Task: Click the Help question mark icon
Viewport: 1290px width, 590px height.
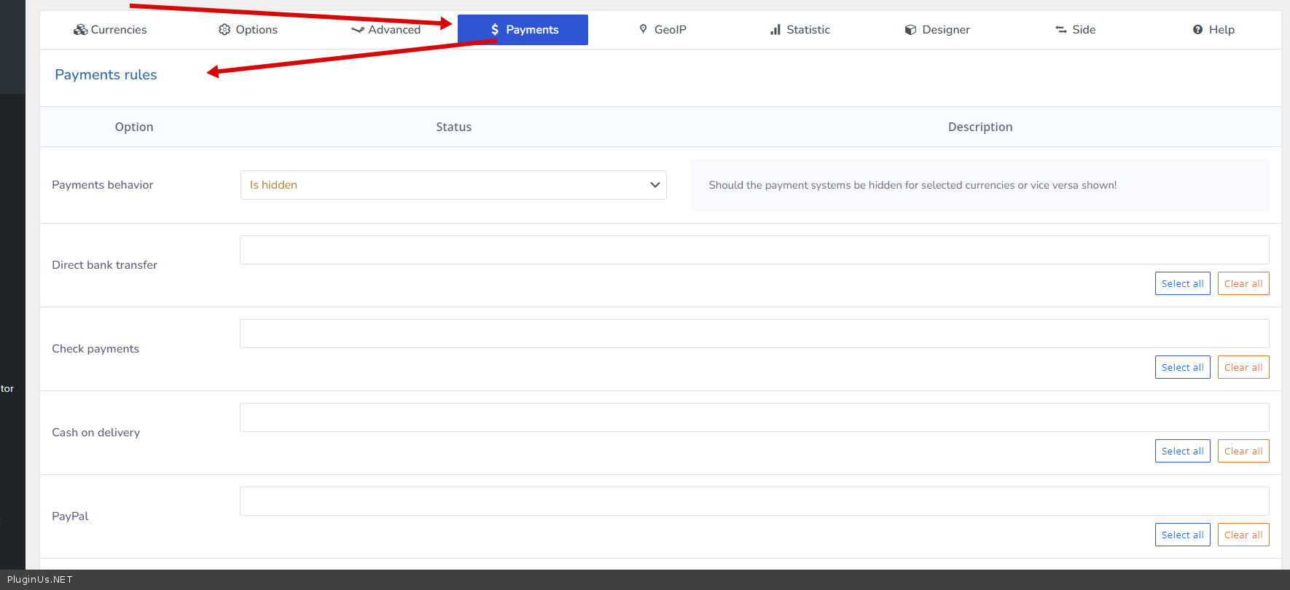Action: tap(1197, 30)
